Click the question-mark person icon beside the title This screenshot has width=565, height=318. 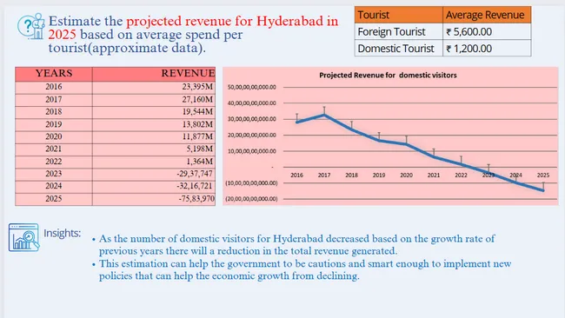[x=31, y=26]
